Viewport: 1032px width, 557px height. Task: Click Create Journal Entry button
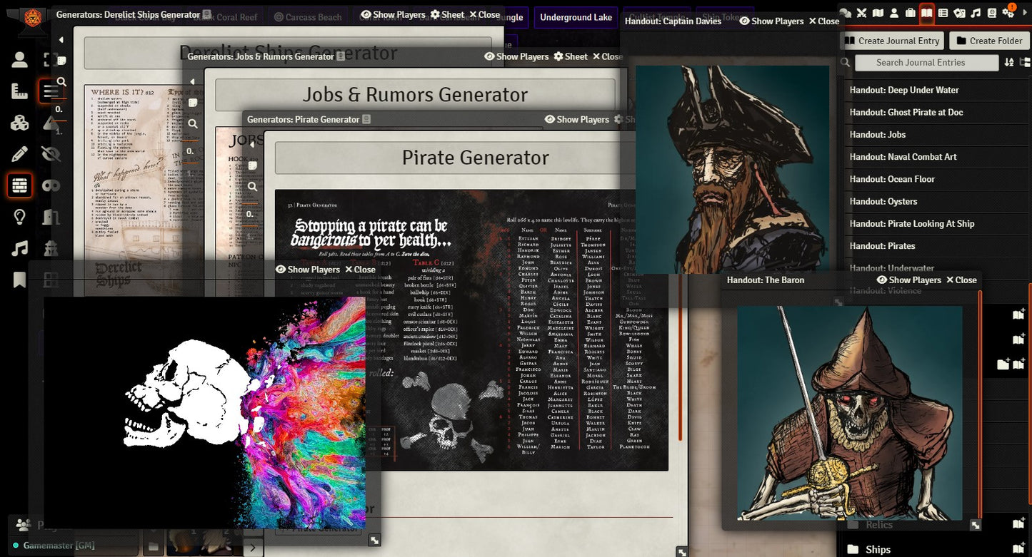click(892, 41)
